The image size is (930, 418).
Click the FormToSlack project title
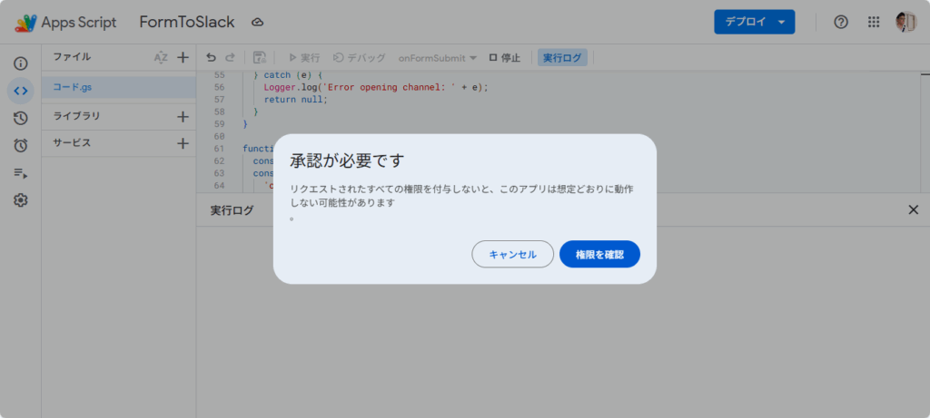point(187,23)
